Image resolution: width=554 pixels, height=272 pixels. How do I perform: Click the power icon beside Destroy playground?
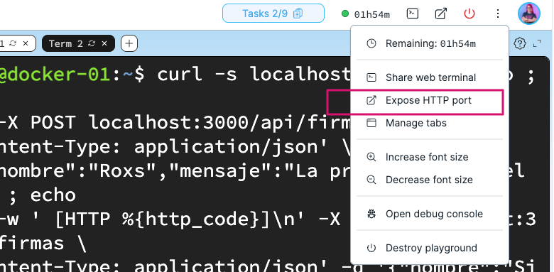click(371, 248)
